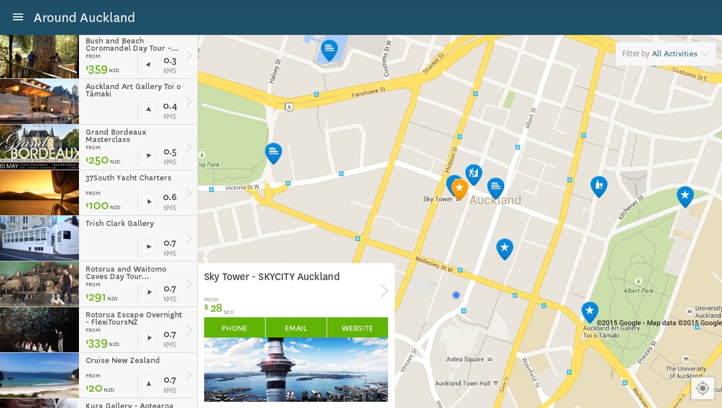Click the $28 NZD Sky Tower price

(x=218, y=308)
